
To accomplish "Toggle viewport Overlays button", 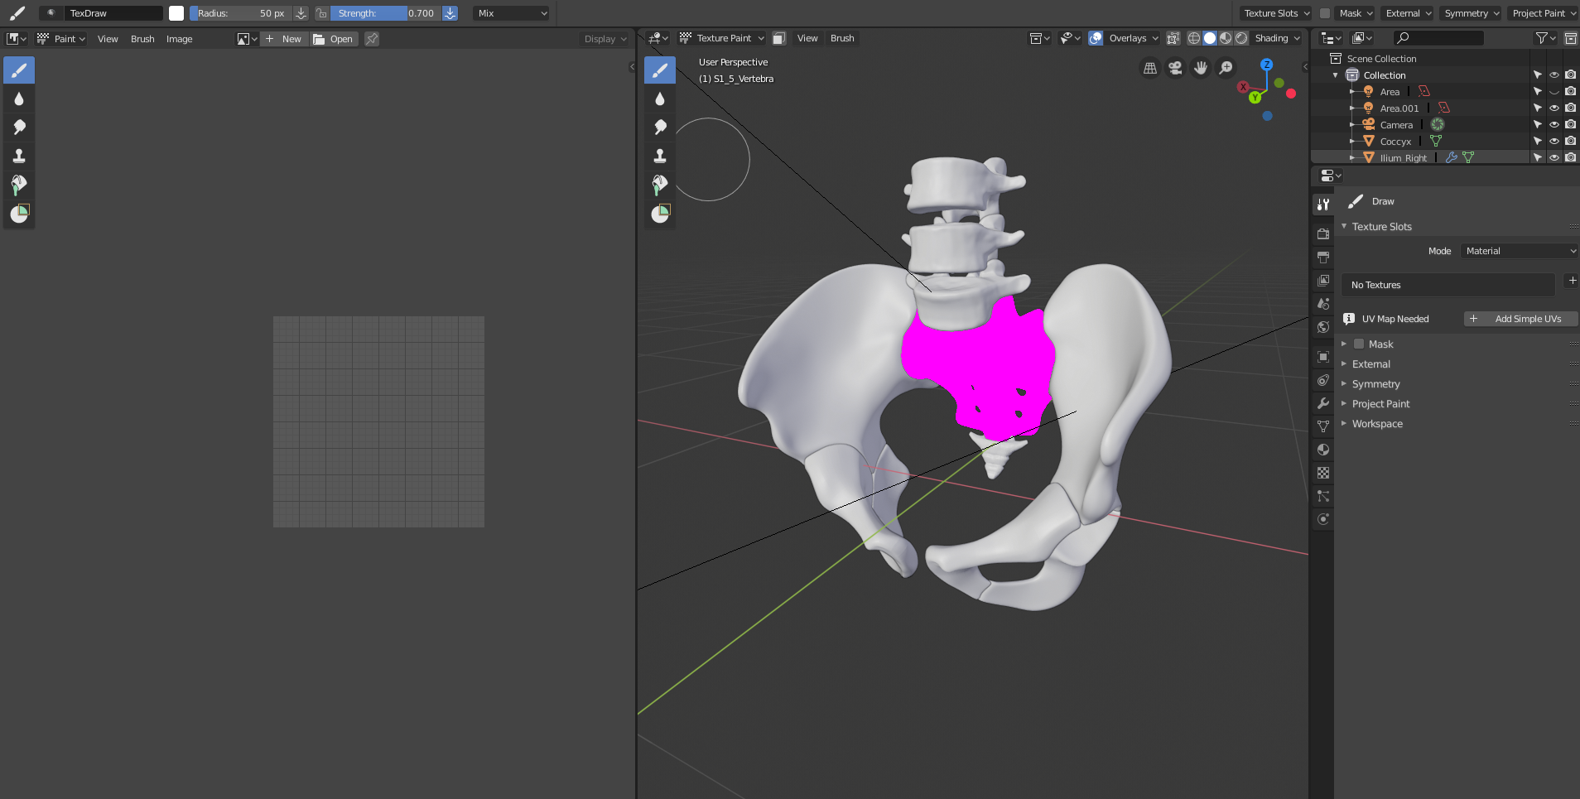I will [x=1096, y=38].
